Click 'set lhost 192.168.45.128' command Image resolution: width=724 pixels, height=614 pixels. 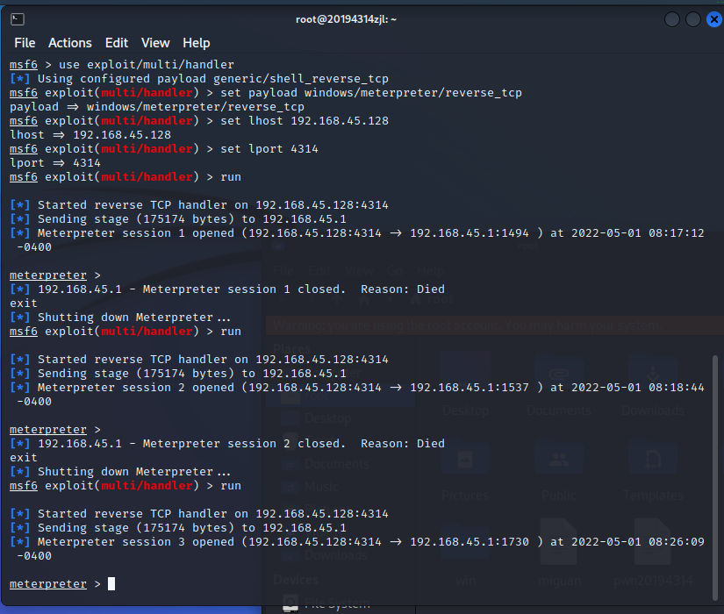coord(305,121)
